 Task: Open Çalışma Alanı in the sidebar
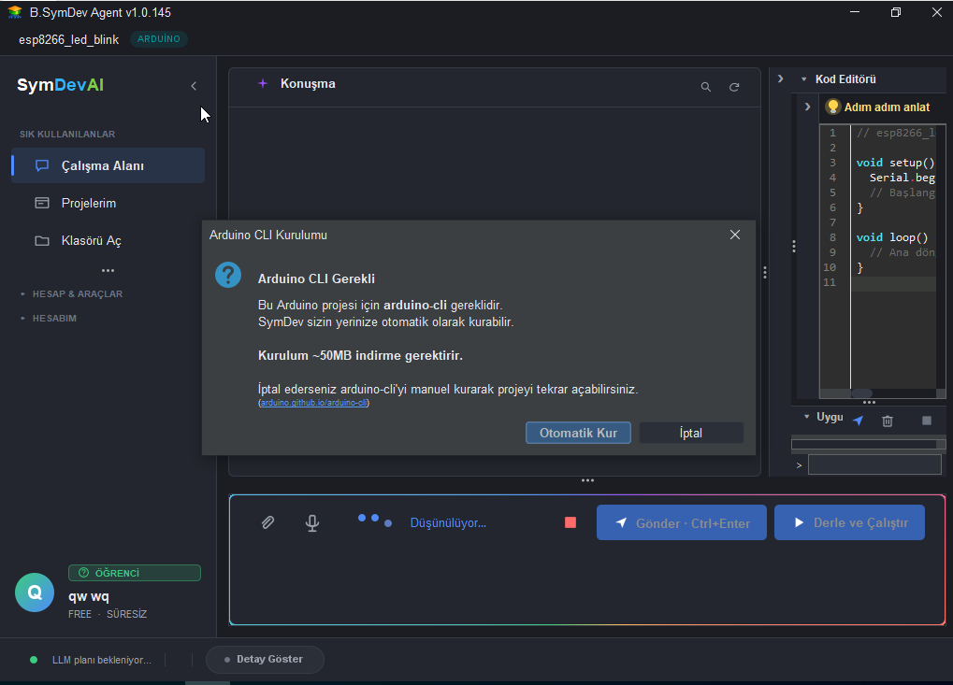point(108,165)
